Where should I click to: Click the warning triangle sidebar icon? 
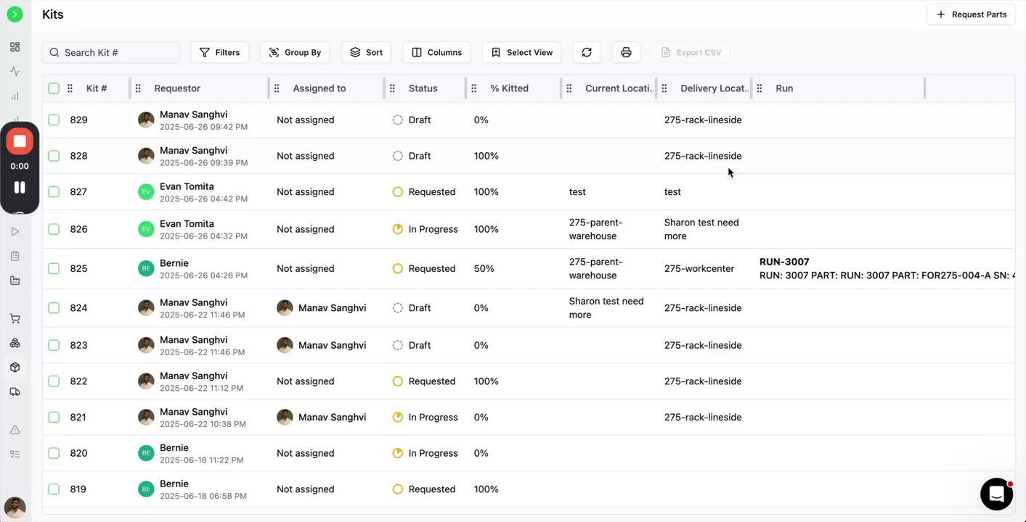[15, 430]
